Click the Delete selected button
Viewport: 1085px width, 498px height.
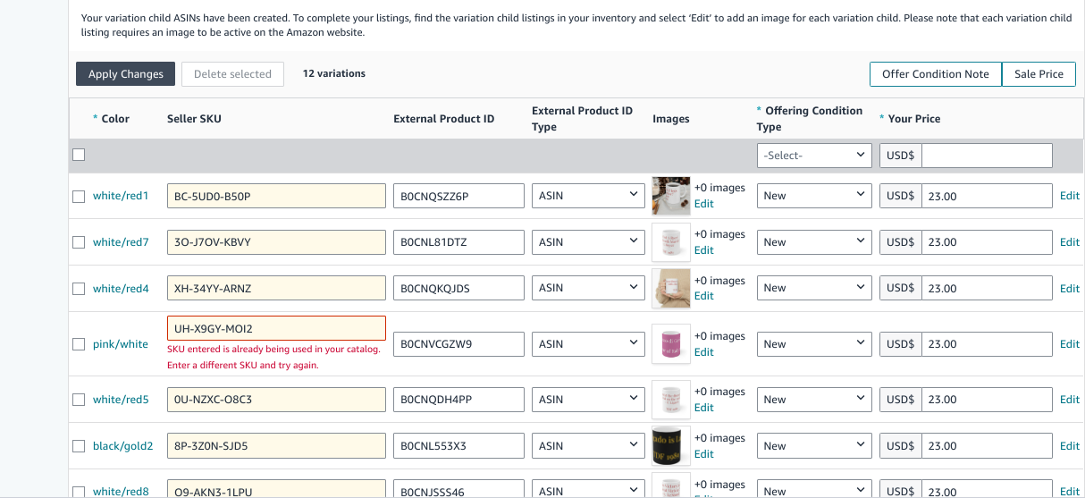(232, 74)
